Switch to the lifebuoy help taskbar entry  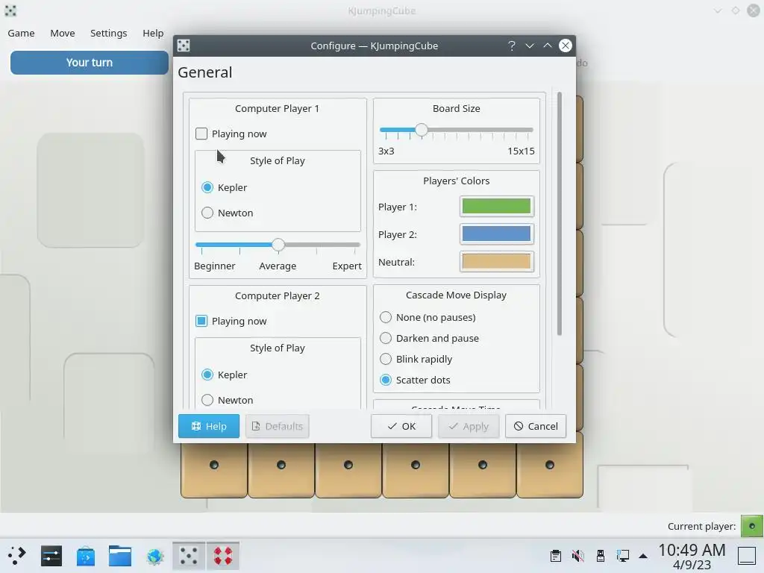pos(222,555)
